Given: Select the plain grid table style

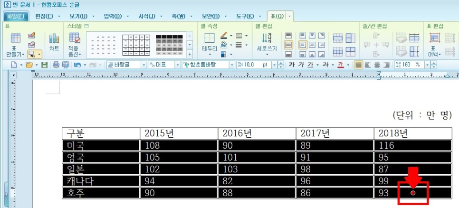Looking at the screenshot, I should (136, 45).
